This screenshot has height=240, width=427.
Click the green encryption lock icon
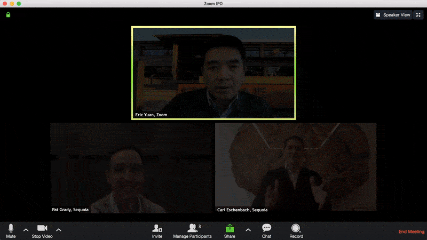[x=8, y=15]
